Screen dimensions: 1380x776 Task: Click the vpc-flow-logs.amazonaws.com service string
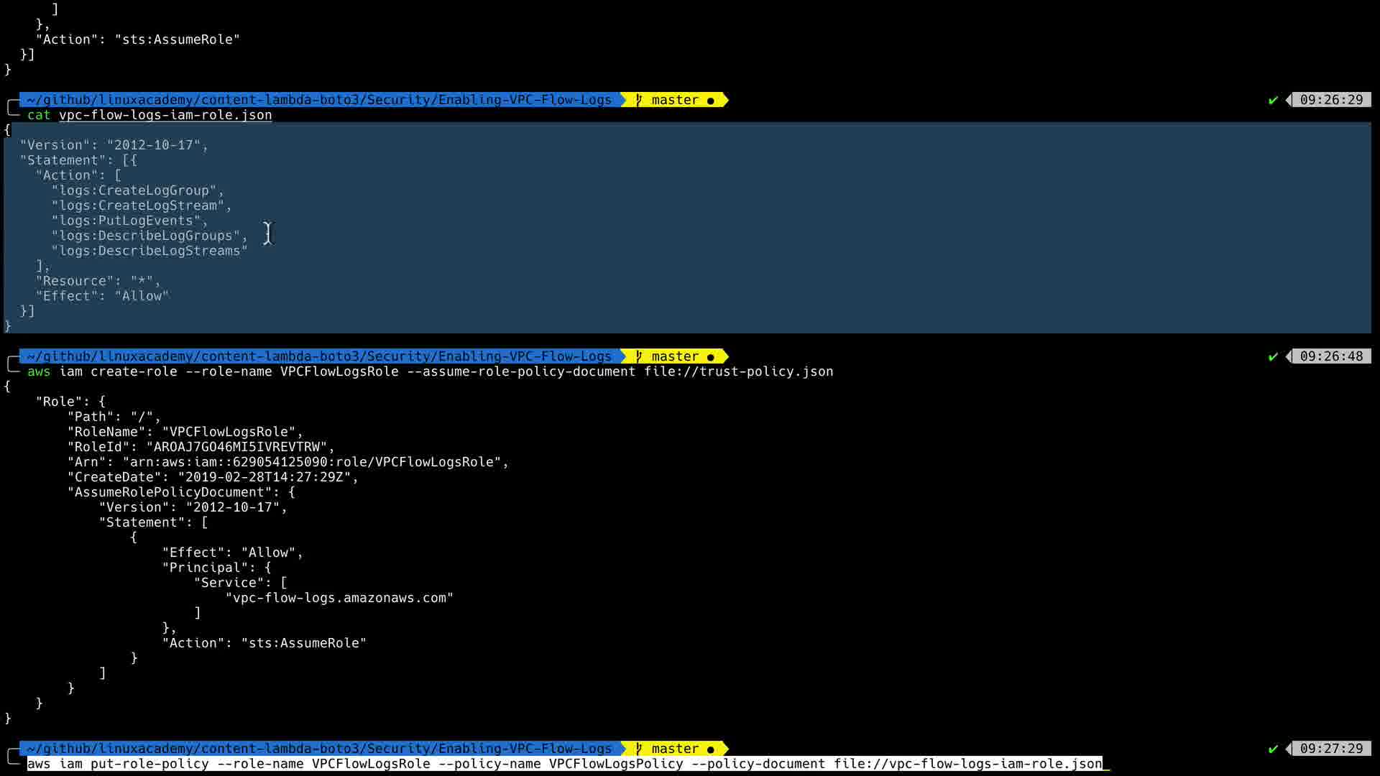[339, 598]
